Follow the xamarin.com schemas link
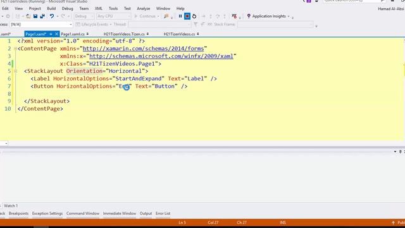 pos(143,49)
